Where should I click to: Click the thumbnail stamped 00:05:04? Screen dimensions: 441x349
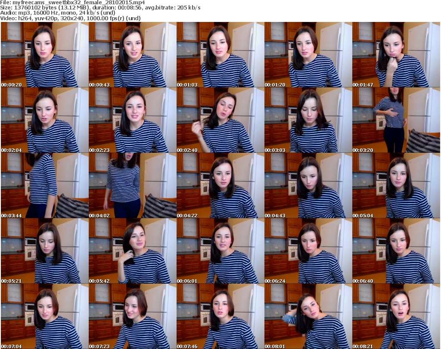pos(396,185)
